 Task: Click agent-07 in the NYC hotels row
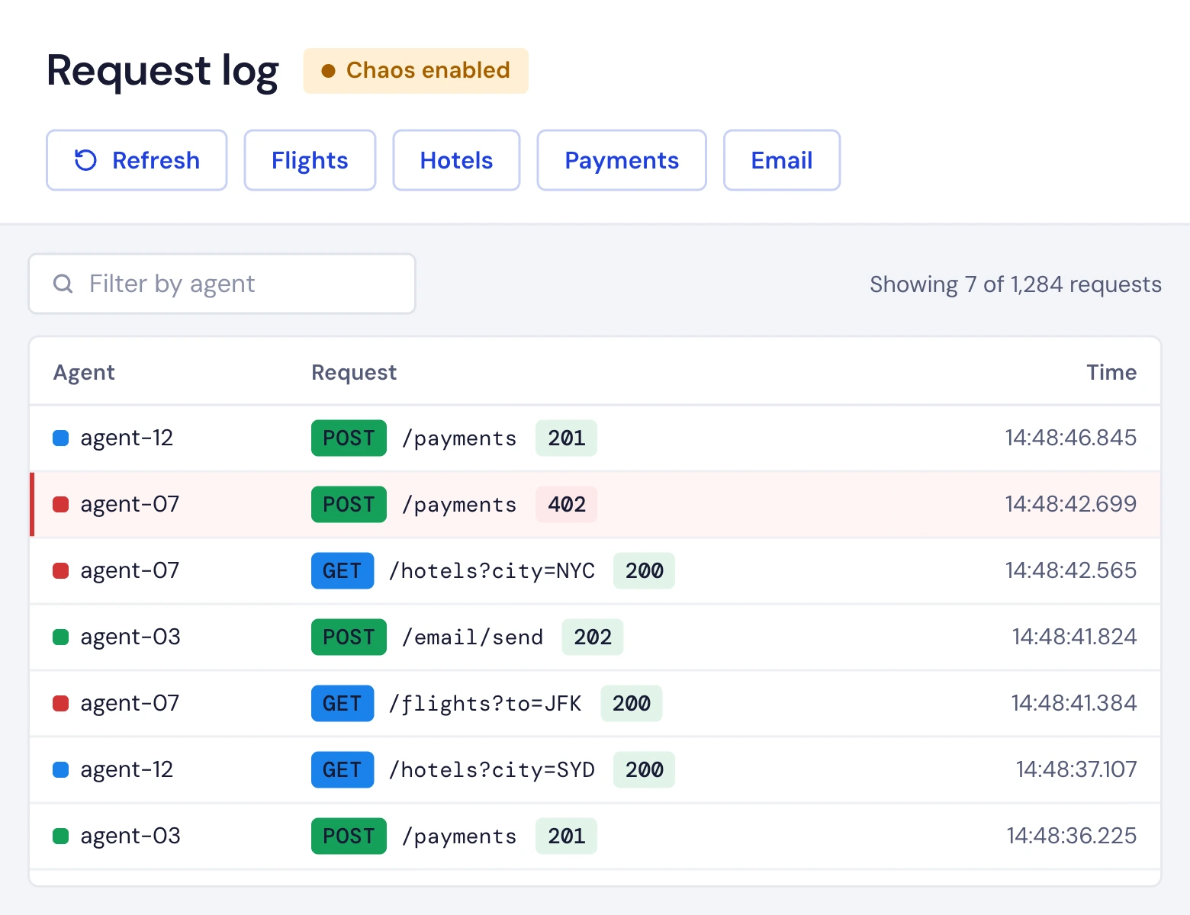pyautogui.click(x=130, y=570)
